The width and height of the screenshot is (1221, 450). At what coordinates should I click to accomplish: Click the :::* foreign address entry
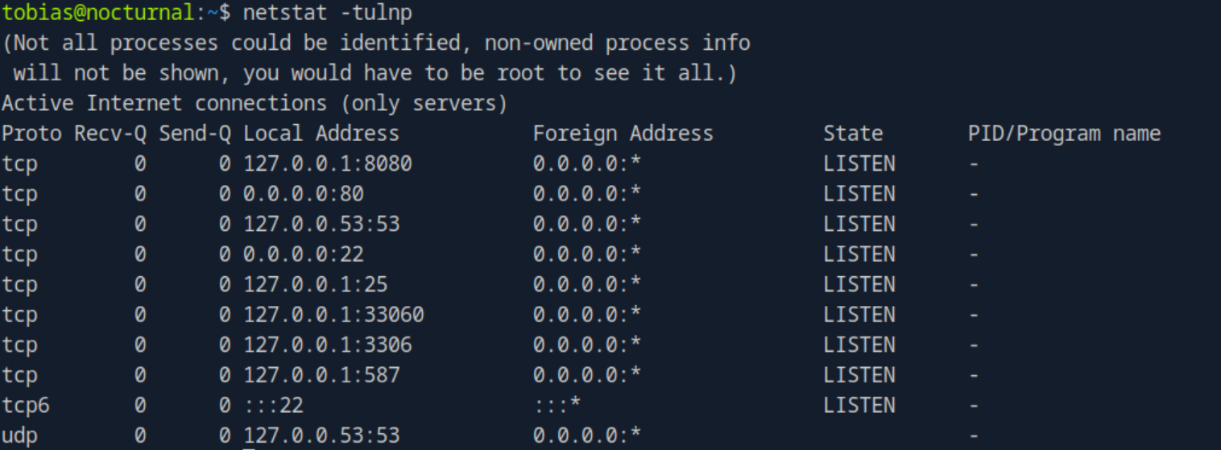pos(557,406)
